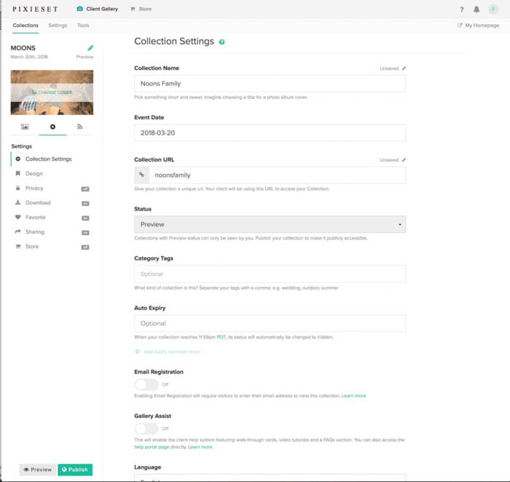Open the My Homepage link
Screen dimensions: 510x482
click(478, 25)
